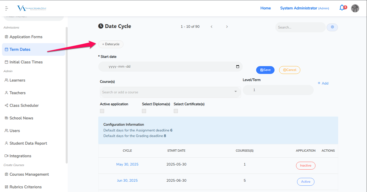Click into the Start date field
The width and height of the screenshot is (367, 192).
click(170, 67)
